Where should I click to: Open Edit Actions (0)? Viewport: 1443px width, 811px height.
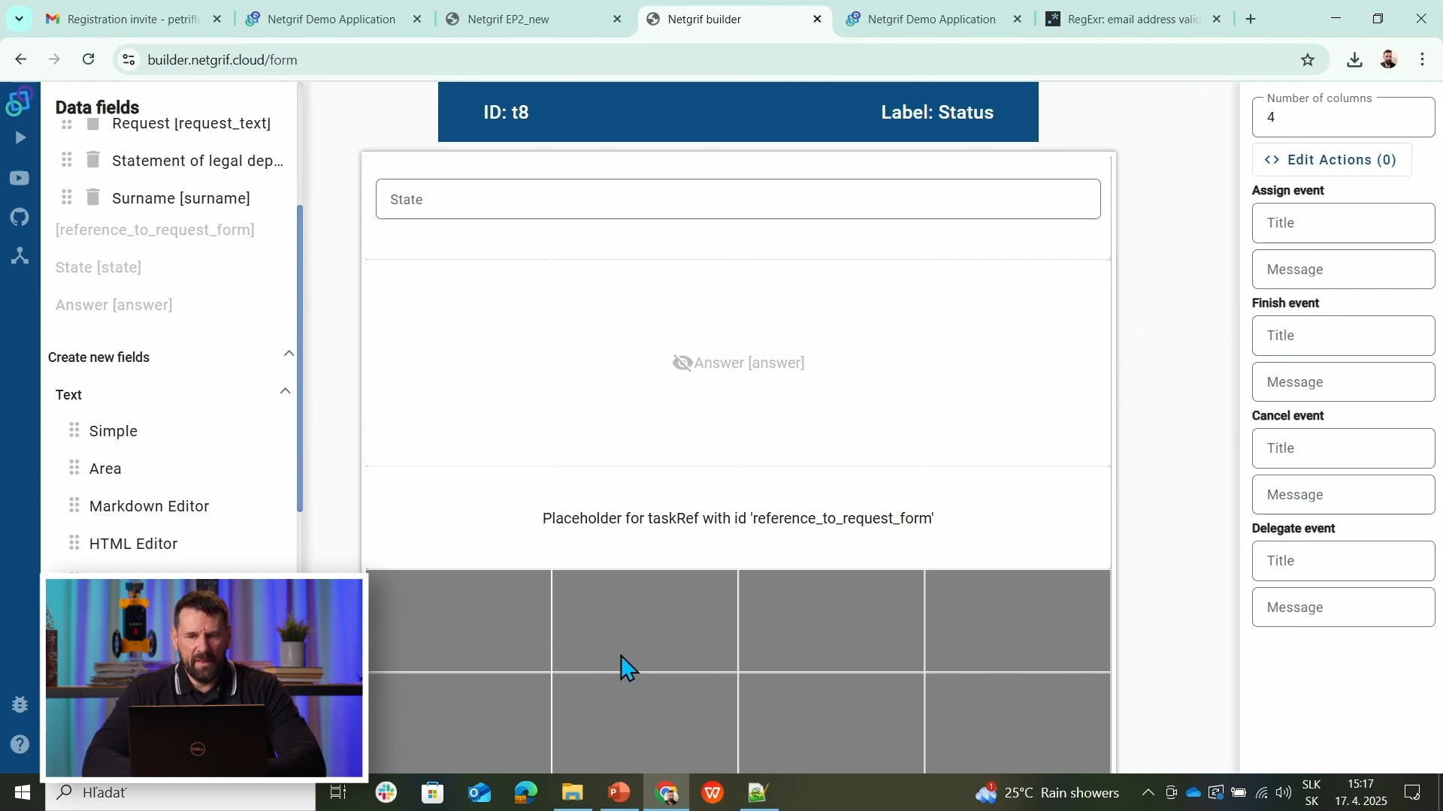pos(1330,159)
